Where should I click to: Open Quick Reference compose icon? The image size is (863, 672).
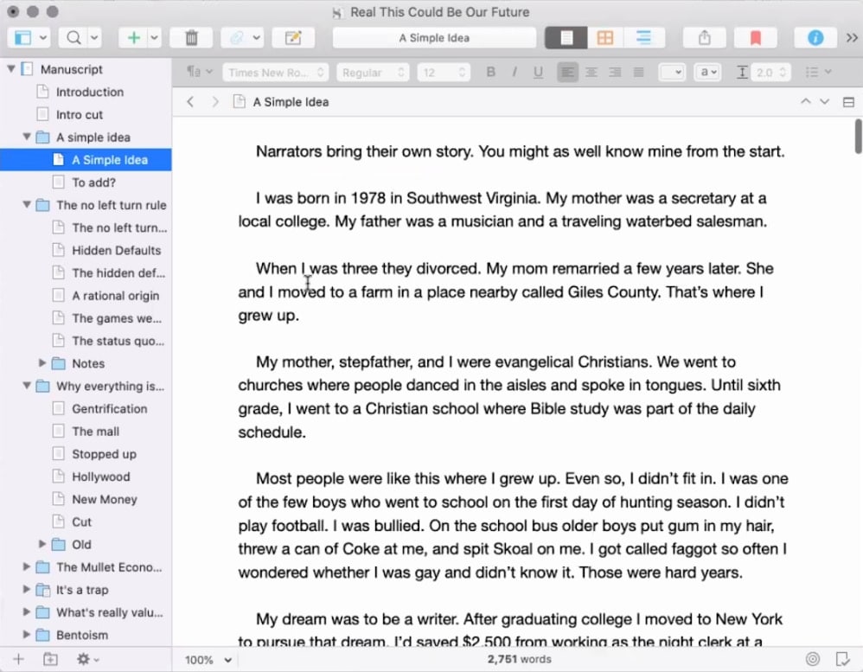(293, 38)
